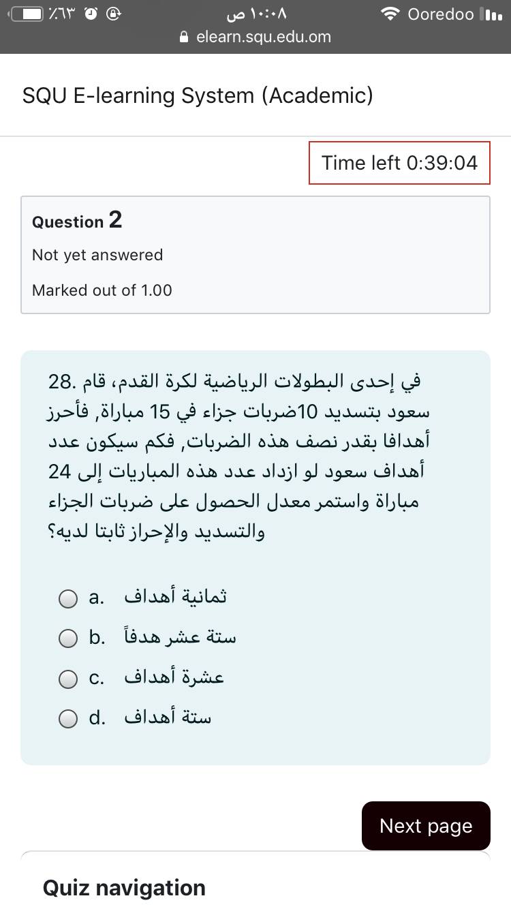Tap the Wi-Fi signal icon
Viewport: 511px width, 909px height.
click(x=390, y=14)
